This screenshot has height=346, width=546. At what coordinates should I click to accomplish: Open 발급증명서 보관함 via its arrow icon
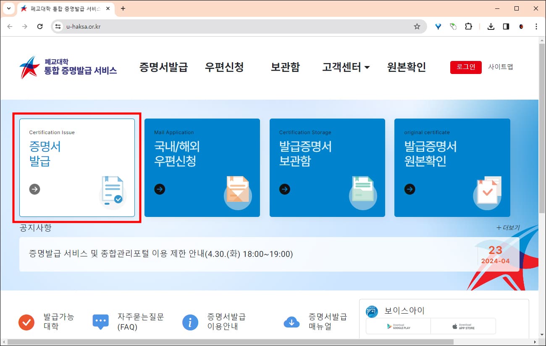[x=285, y=189]
